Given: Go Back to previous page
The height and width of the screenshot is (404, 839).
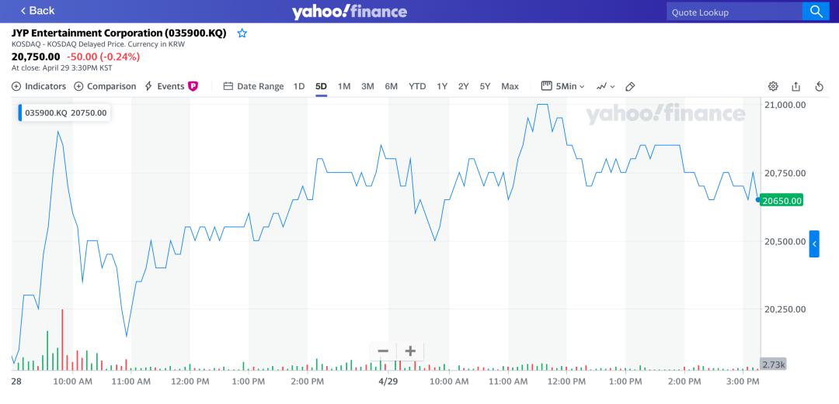Looking at the screenshot, I should coord(37,11).
